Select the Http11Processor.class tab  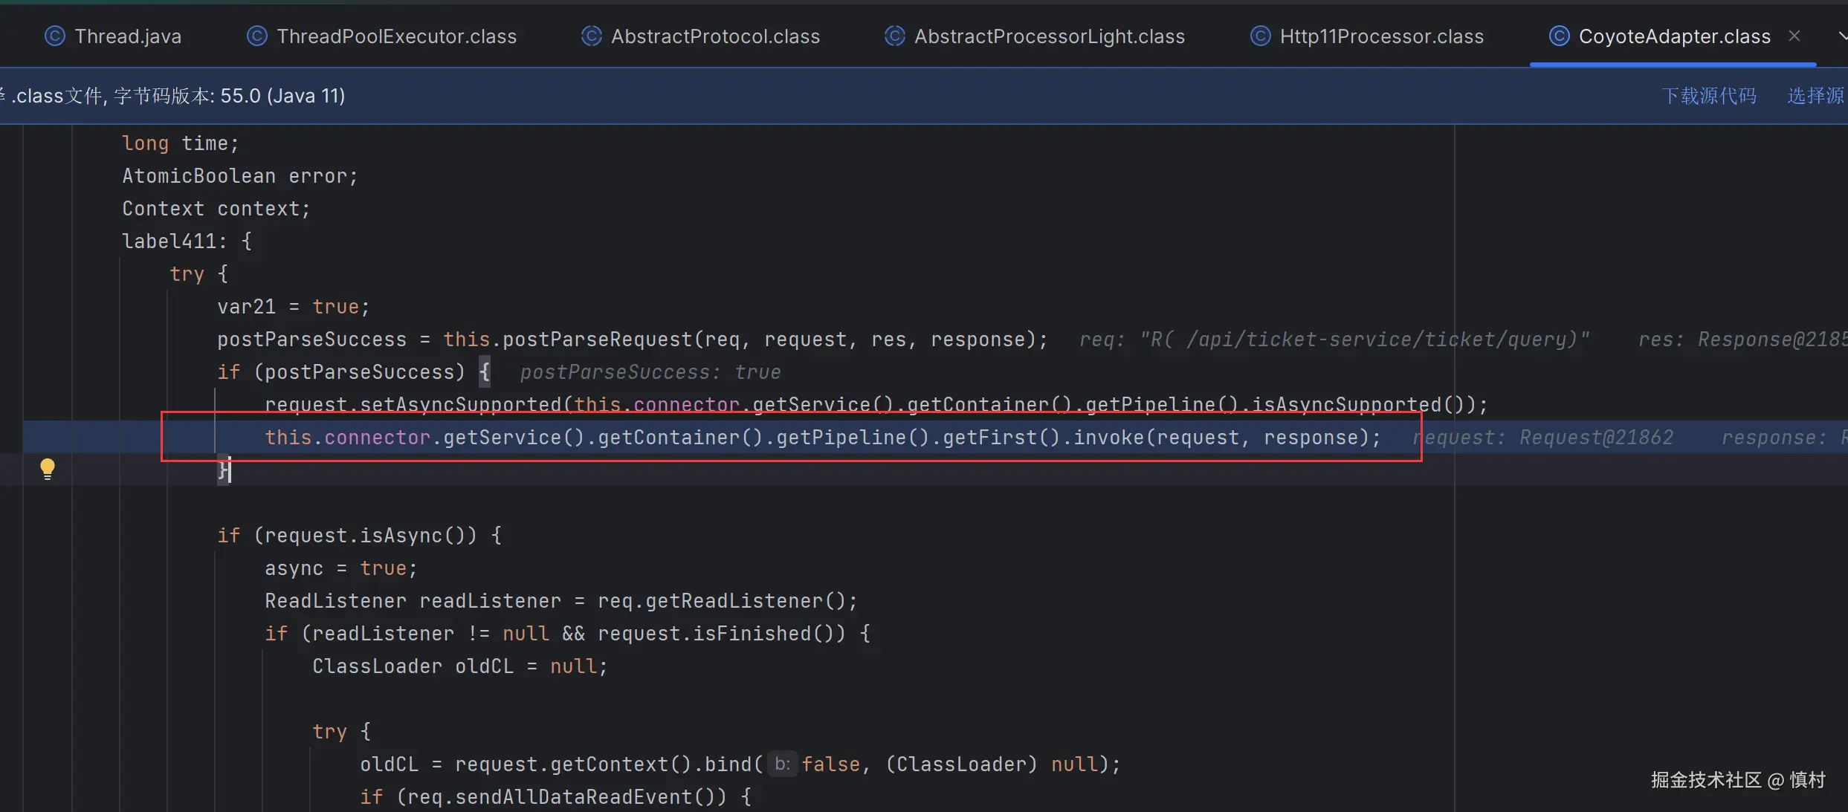tap(1381, 36)
